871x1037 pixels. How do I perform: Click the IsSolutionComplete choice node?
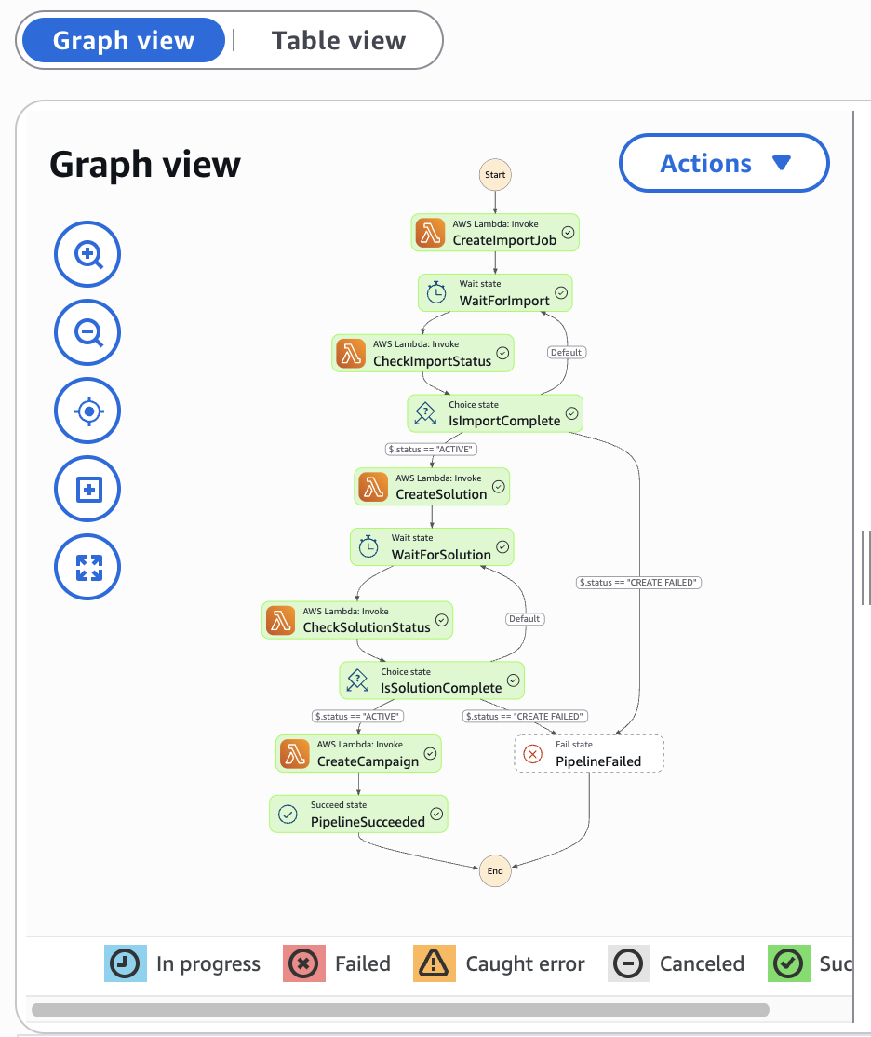[432, 680]
